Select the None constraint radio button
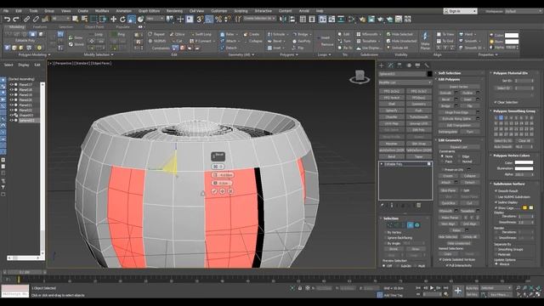The width and height of the screenshot is (544, 306). (x=442, y=156)
